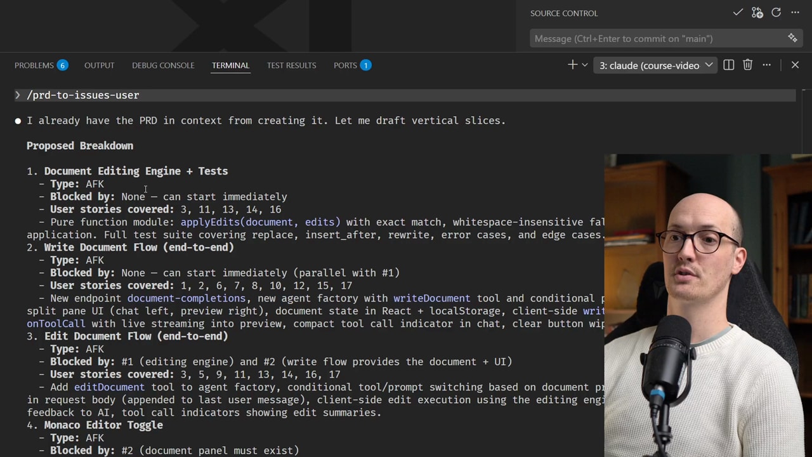Open terminal panel more actions menu

tap(766, 65)
